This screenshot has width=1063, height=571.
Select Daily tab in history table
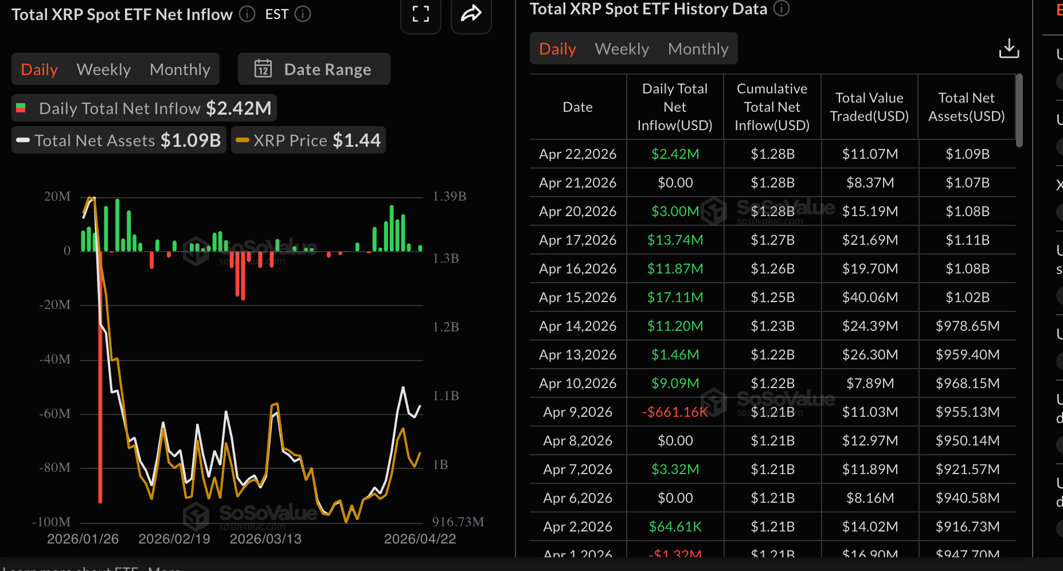click(557, 49)
